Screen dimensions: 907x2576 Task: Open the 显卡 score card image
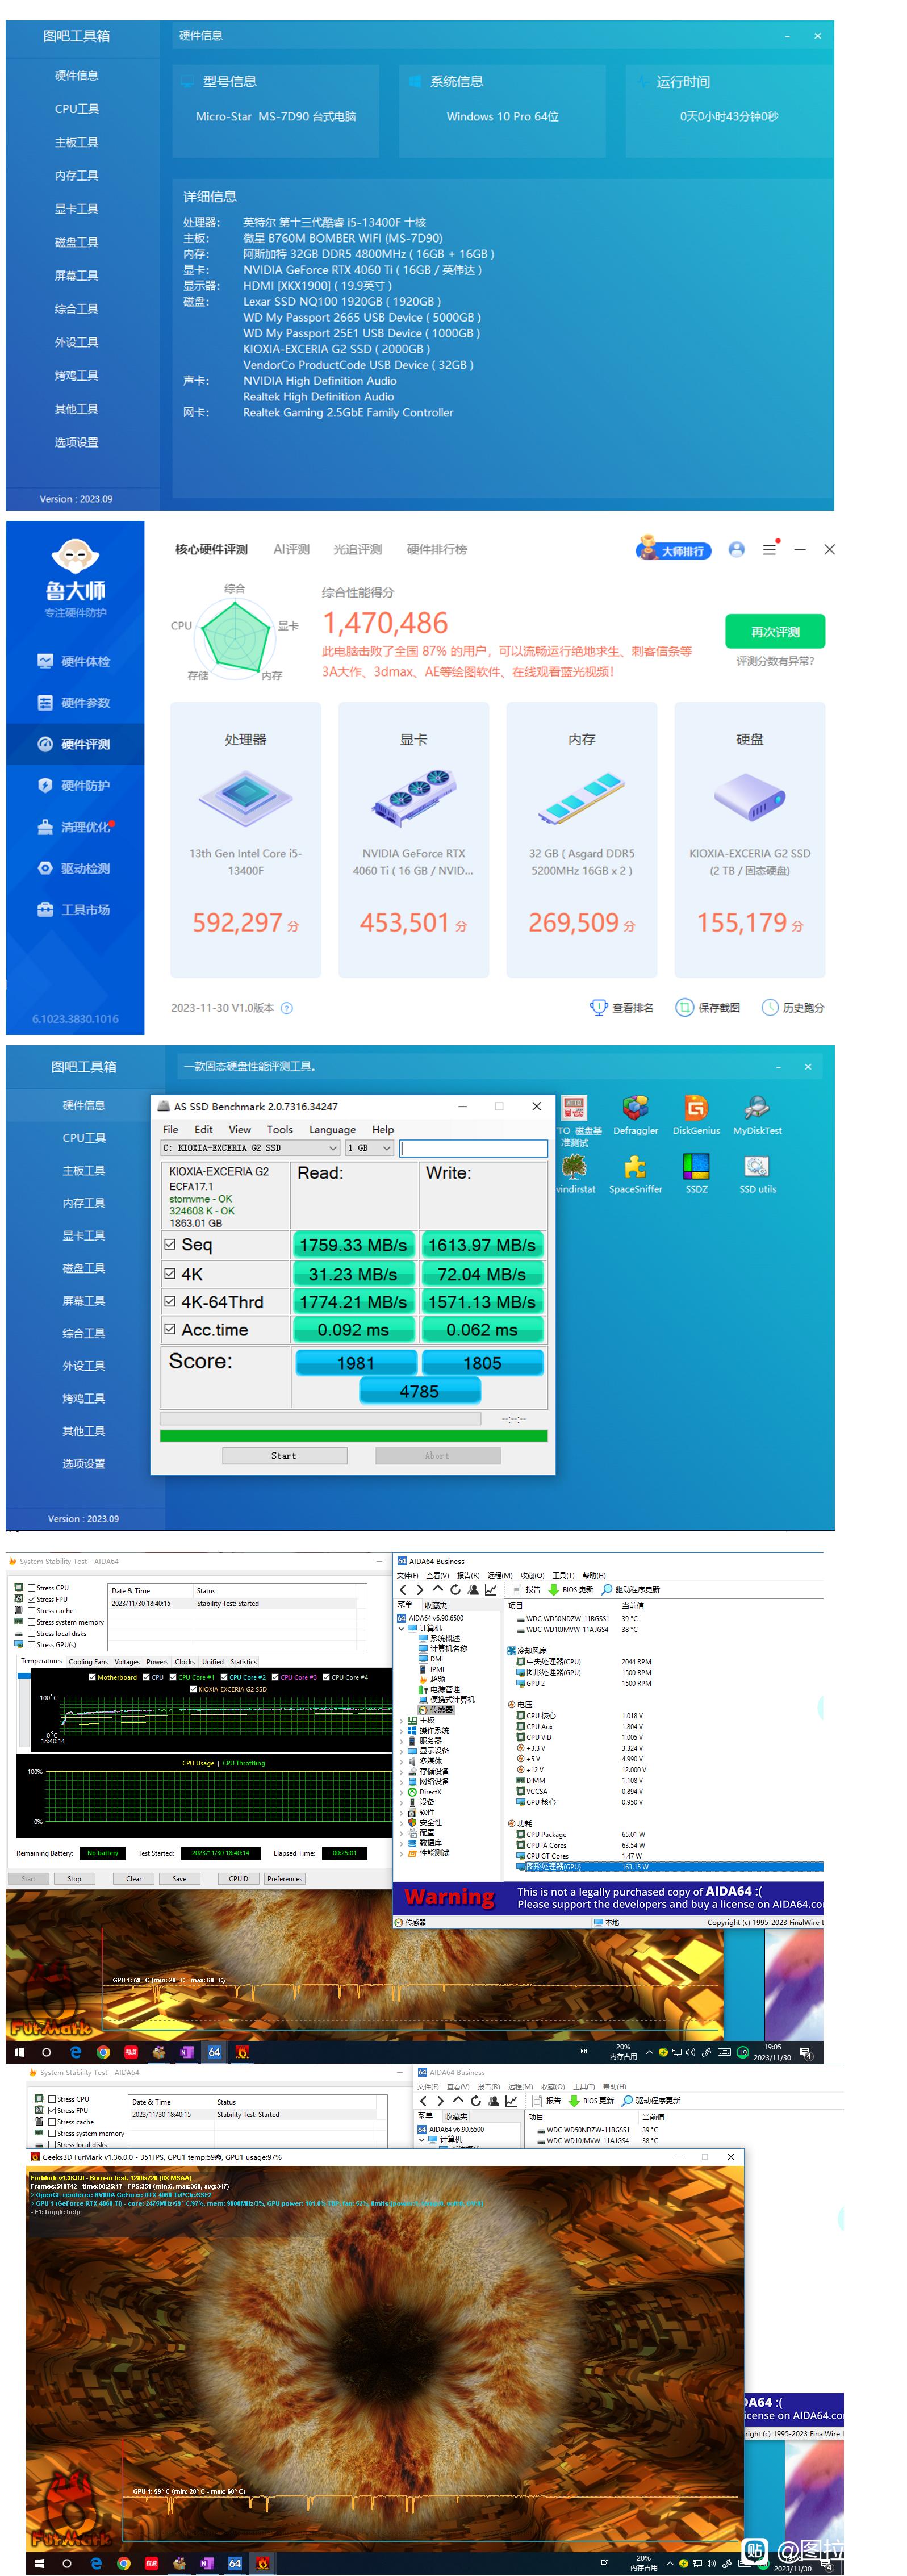[413, 798]
